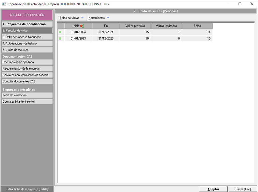Select Requerimientos de la empresa
This screenshot has width=258, height=192.
click(x=27, y=68)
